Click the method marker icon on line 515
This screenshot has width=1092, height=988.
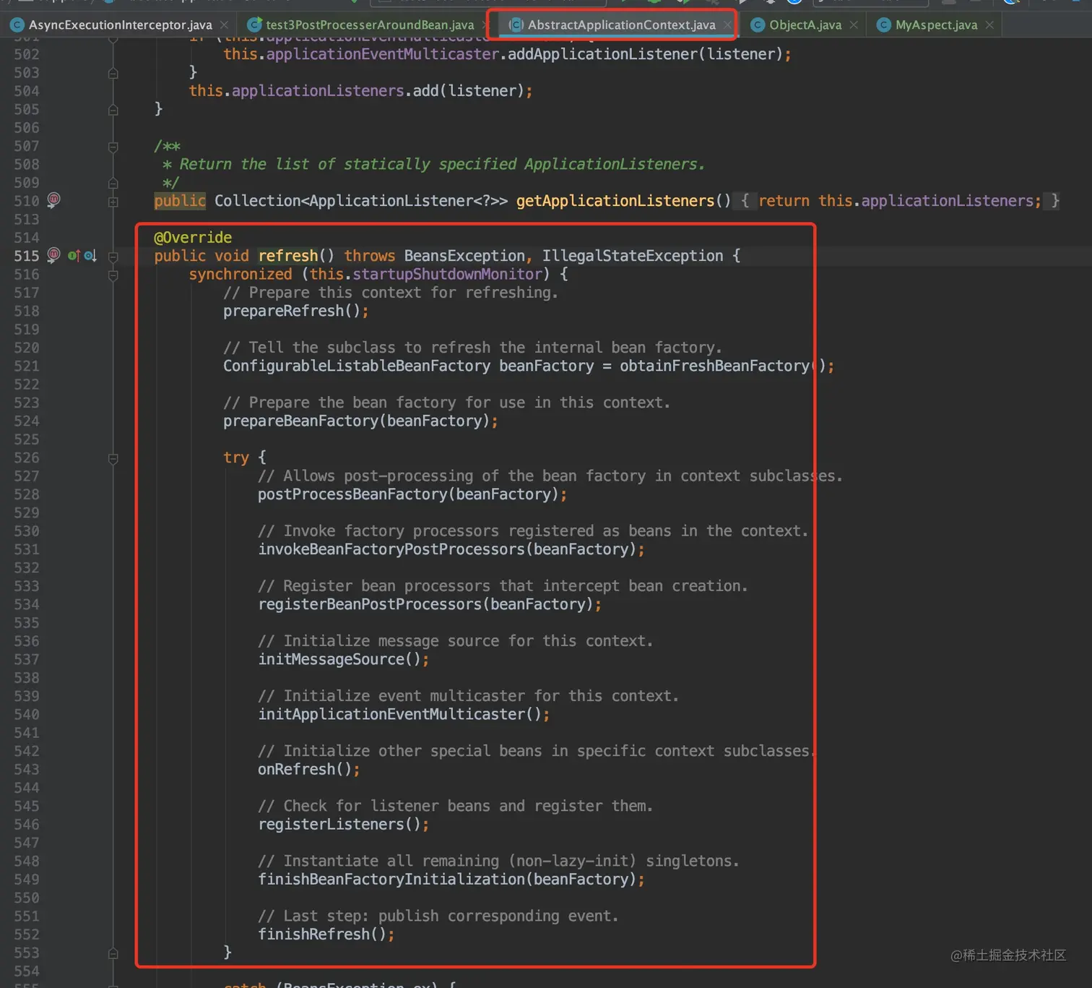pos(53,254)
